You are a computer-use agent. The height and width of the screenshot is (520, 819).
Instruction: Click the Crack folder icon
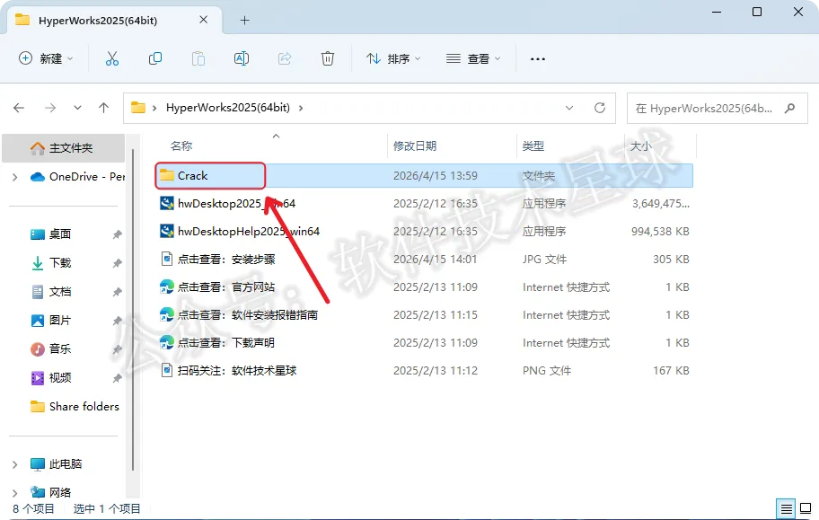(167, 176)
